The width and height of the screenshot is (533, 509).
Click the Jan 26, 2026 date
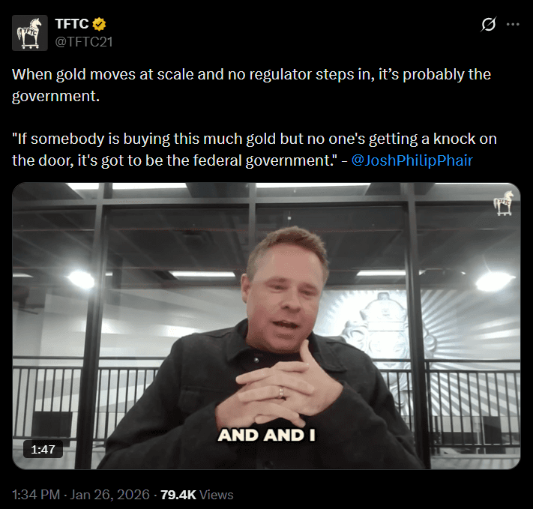[109, 495]
